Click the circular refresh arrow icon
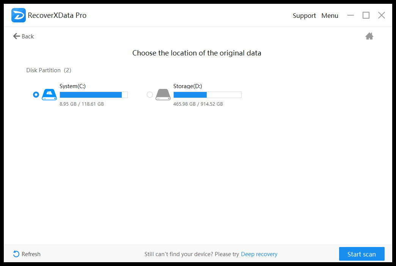 [x=16, y=254]
